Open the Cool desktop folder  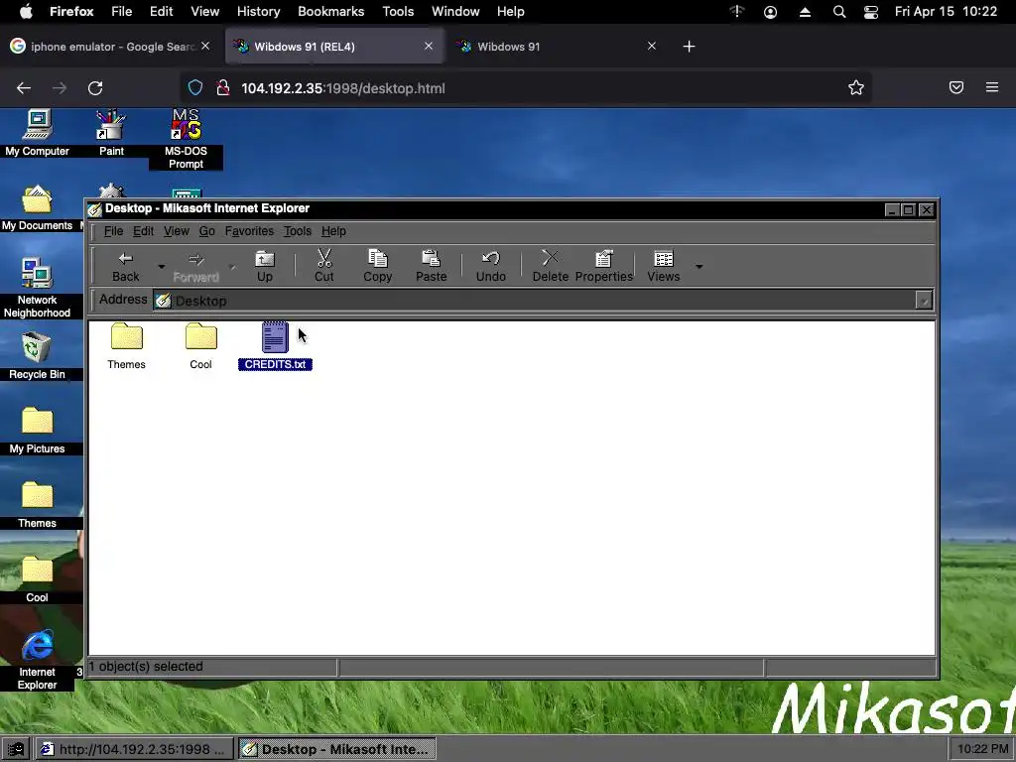coord(37,579)
